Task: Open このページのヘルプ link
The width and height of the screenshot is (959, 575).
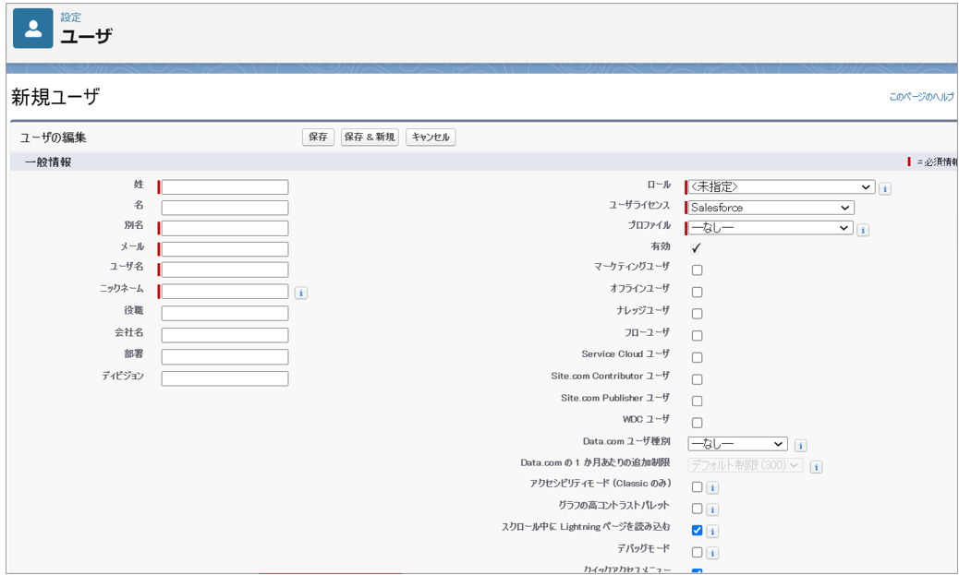Action: (922, 97)
